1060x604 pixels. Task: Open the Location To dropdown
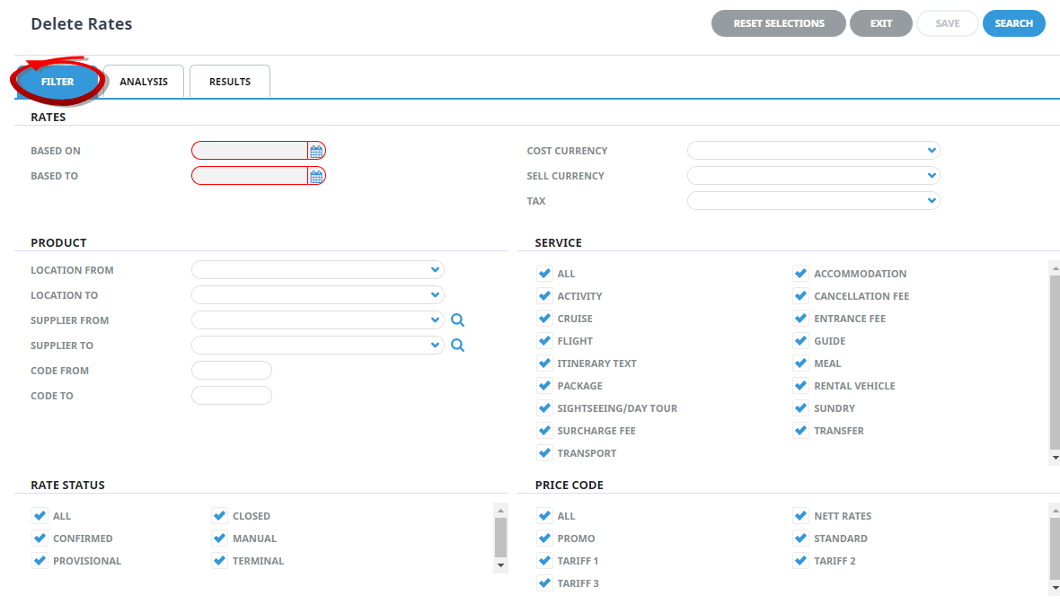pos(318,295)
